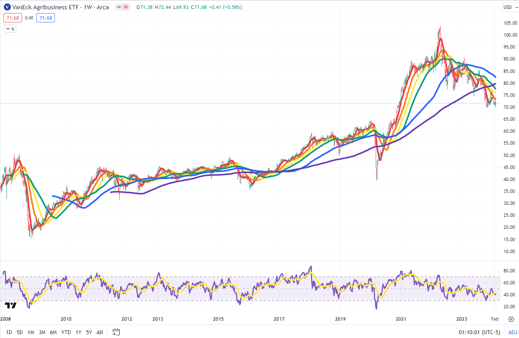This screenshot has height=338, width=519.
Task: Click the 70.00 price axis label
Action: (x=509, y=107)
